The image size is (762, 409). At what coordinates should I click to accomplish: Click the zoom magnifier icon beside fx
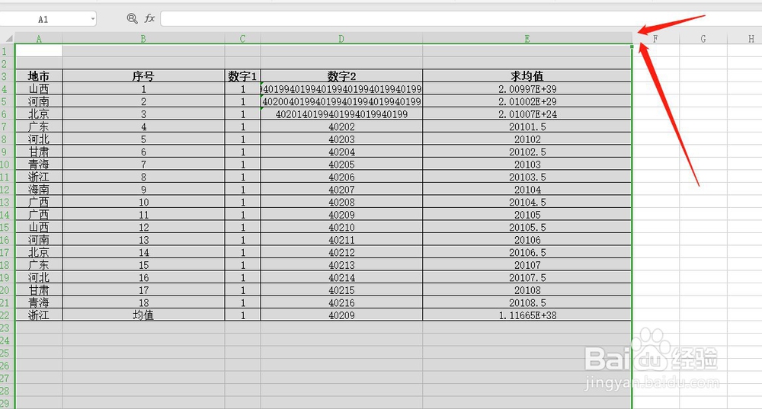click(132, 18)
